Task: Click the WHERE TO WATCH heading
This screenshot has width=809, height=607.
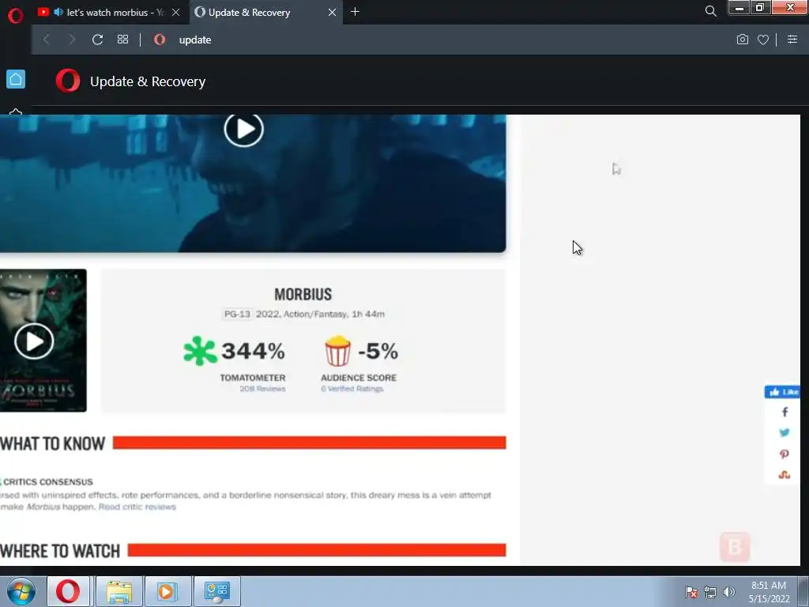Action: [60, 551]
